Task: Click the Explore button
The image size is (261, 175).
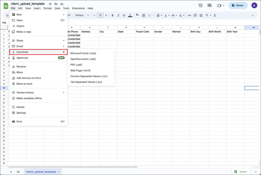Action: (x=241, y=172)
